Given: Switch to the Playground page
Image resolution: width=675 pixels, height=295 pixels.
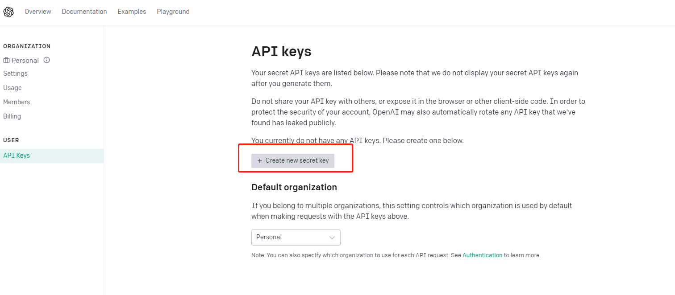Looking at the screenshot, I should coord(173,12).
